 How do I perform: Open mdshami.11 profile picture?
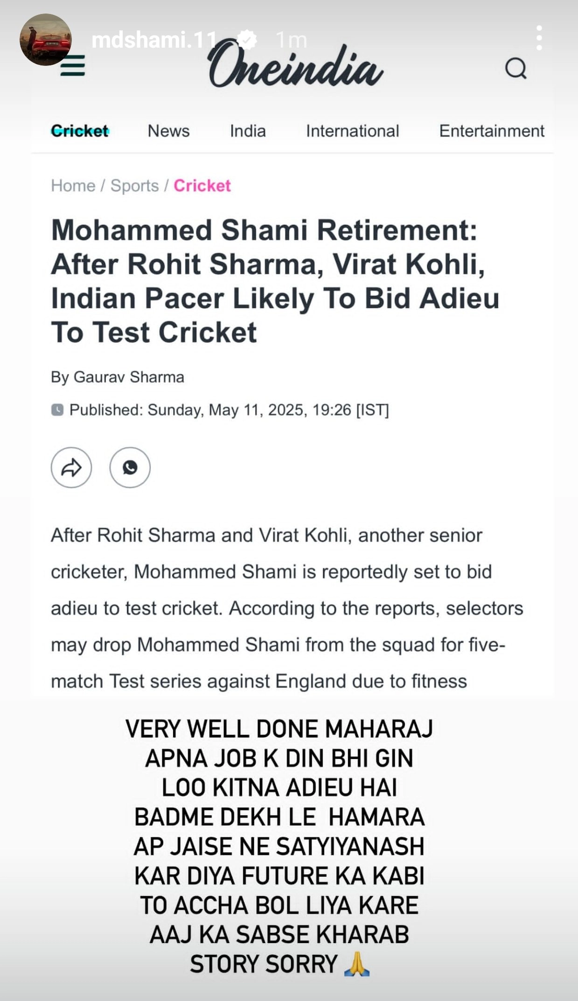tap(45, 40)
